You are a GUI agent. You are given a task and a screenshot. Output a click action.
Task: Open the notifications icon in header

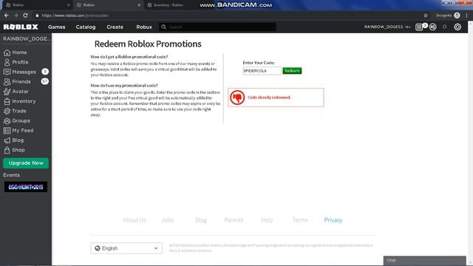tap(419, 27)
